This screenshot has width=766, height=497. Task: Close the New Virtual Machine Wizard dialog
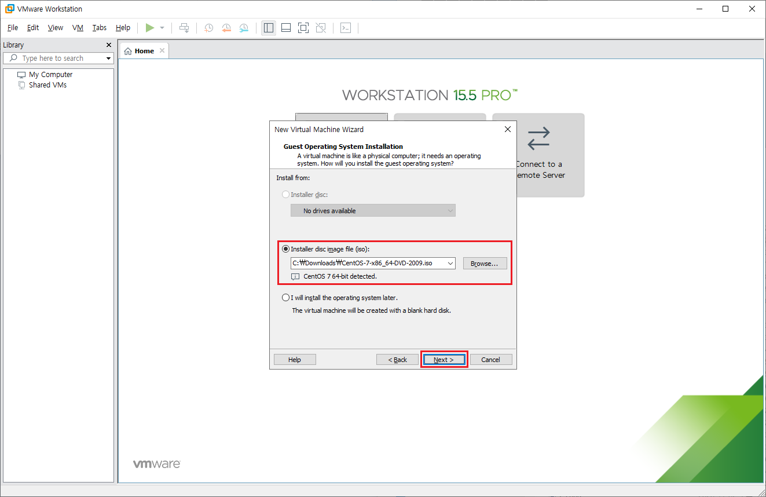[x=507, y=129]
